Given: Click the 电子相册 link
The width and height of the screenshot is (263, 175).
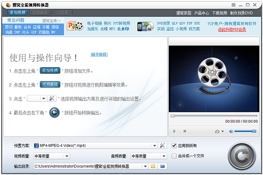Looking at the screenshot, I should click(95, 23).
